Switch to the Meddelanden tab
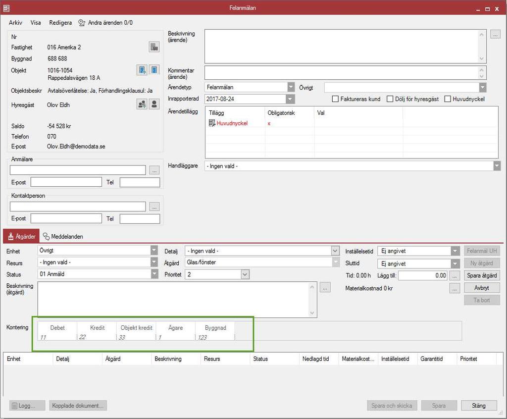The height and width of the screenshot is (419, 507). pos(63,237)
